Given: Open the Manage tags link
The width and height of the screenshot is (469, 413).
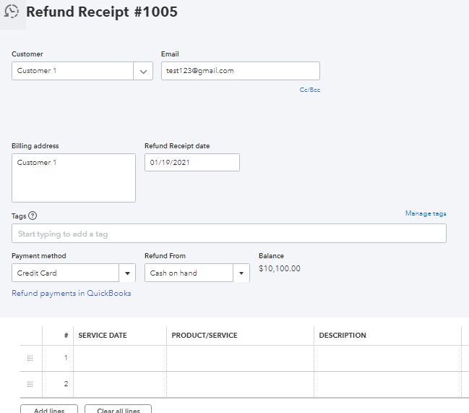Looking at the screenshot, I should [426, 213].
